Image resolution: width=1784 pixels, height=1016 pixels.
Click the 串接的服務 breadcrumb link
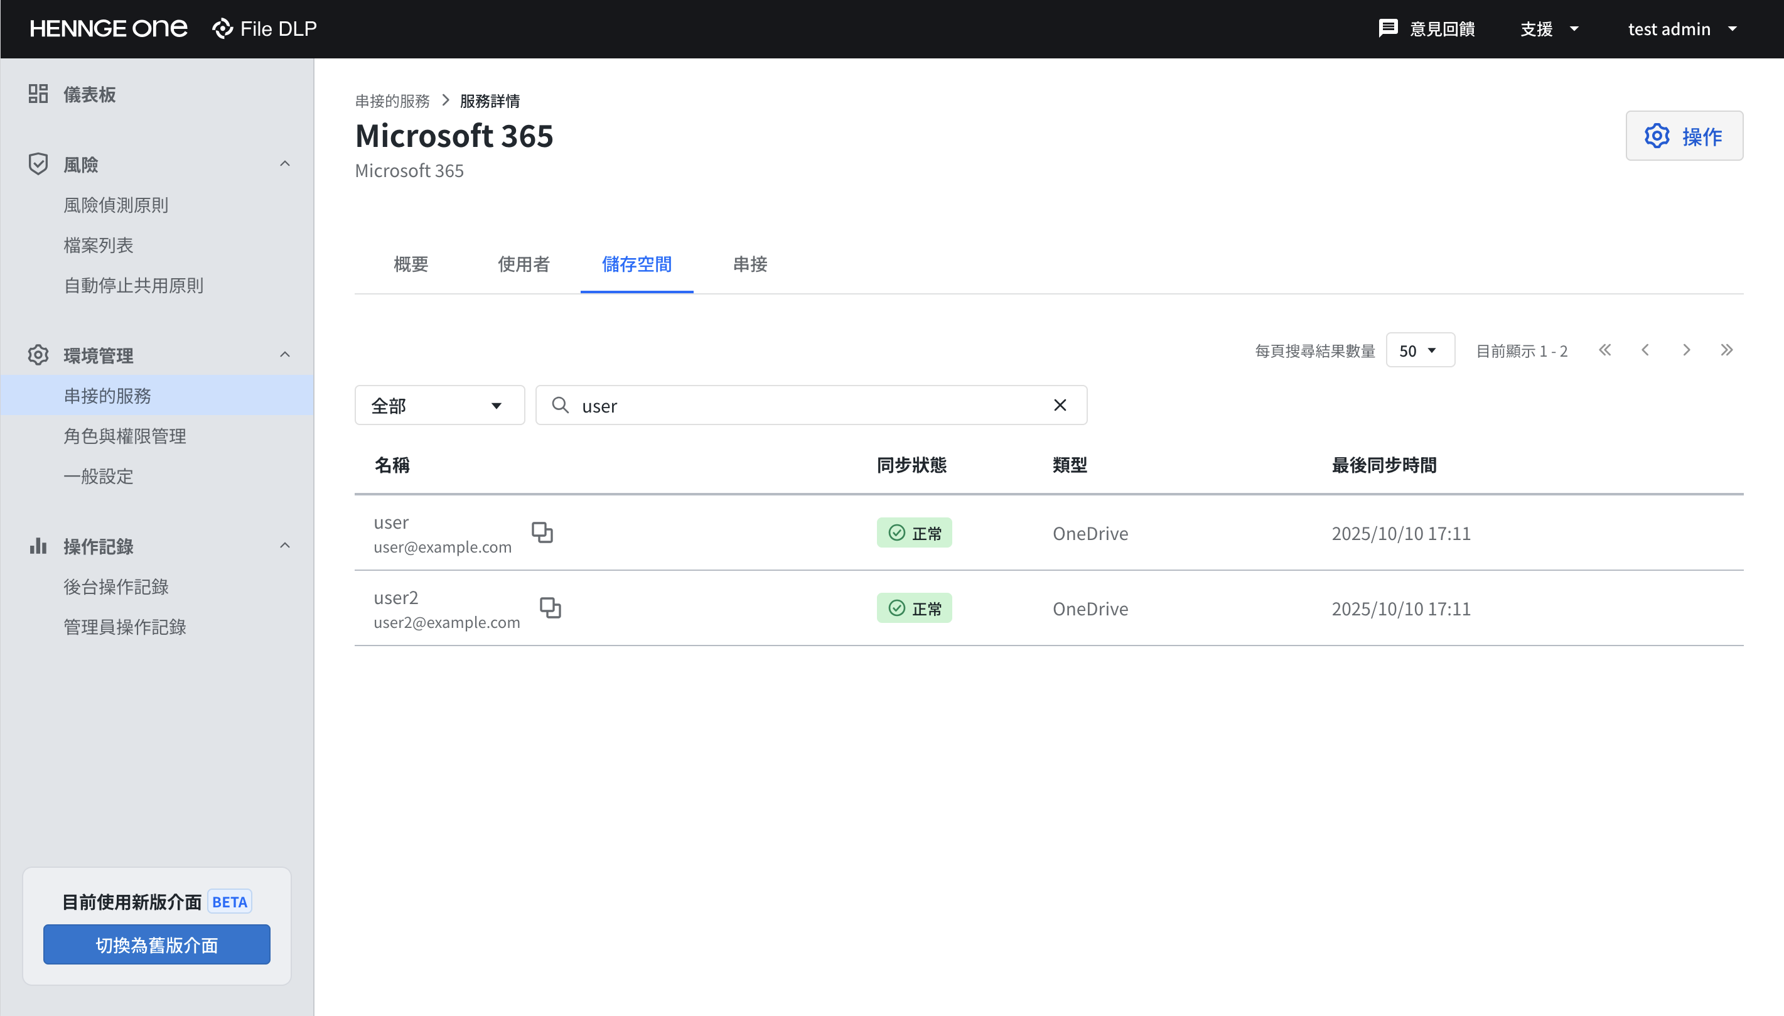point(392,101)
